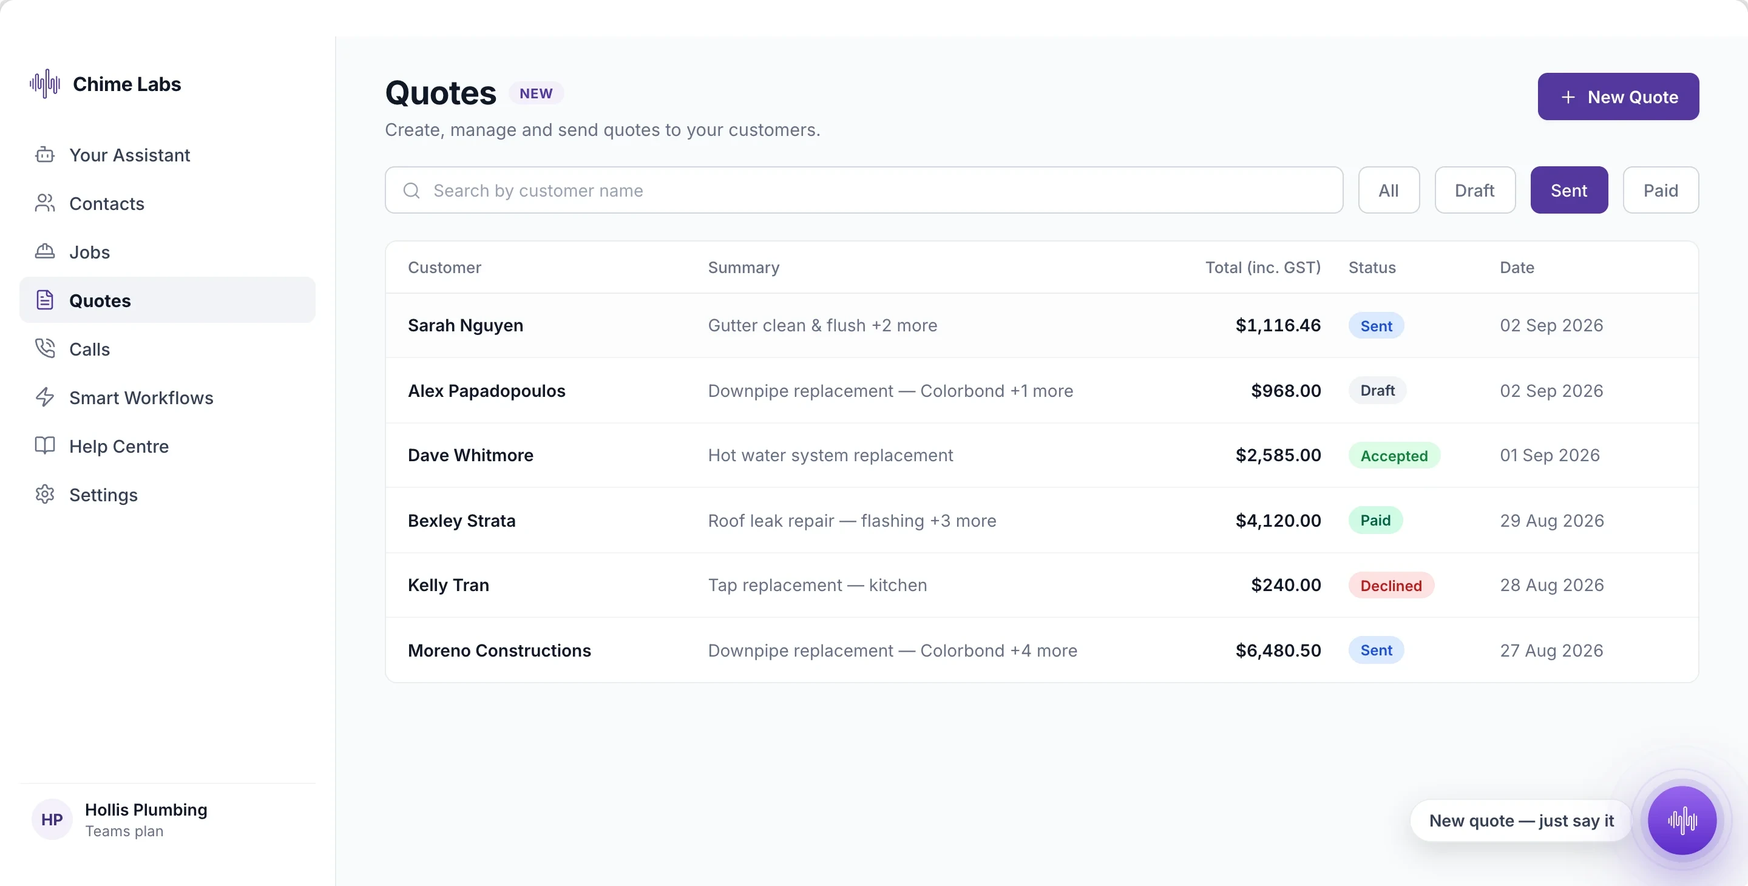Click the open book icon beside Help Centre

[x=45, y=445]
